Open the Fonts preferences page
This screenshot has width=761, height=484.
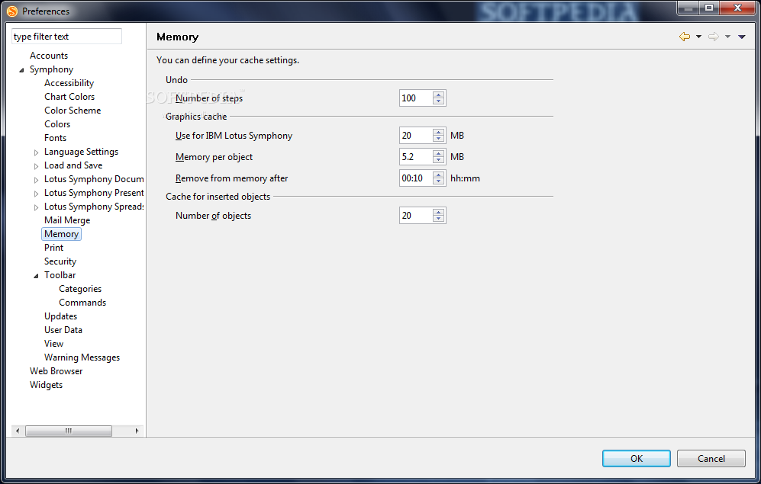55,138
